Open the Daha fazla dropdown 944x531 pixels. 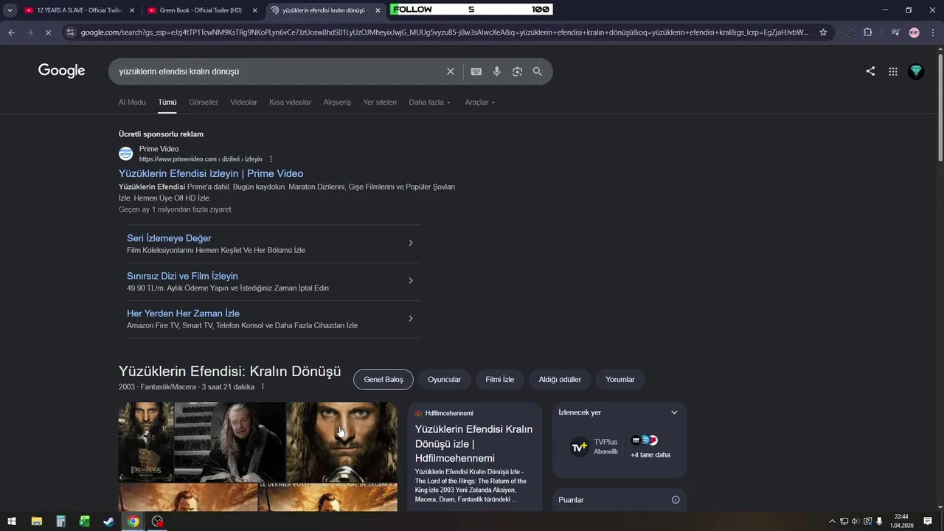coord(430,103)
